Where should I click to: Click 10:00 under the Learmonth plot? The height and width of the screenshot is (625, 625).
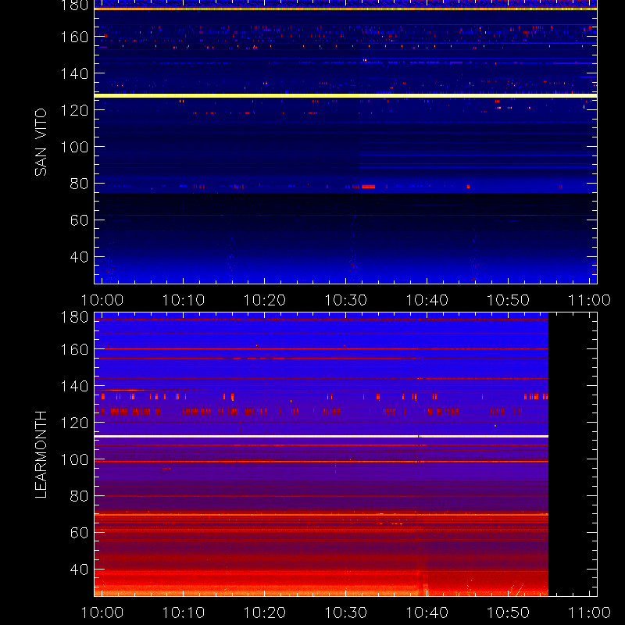pos(102,612)
